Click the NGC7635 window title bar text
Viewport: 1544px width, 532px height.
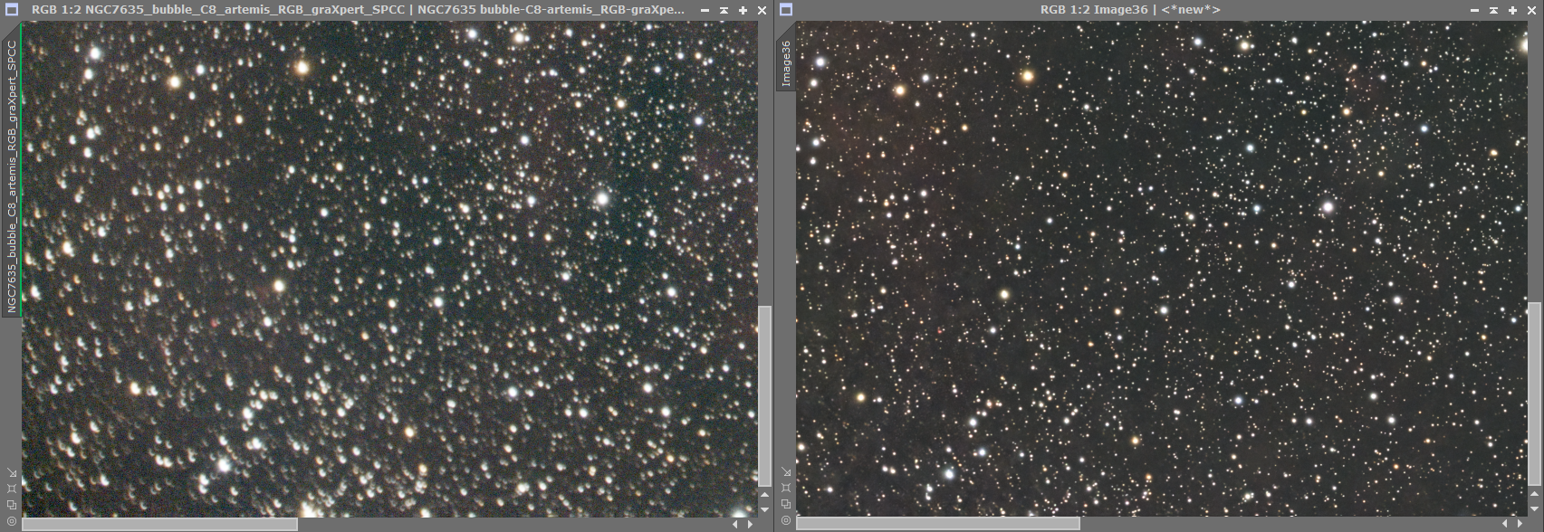point(358,10)
